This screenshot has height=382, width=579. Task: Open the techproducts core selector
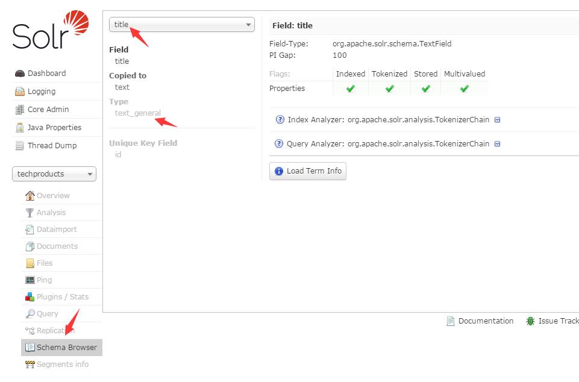(54, 174)
